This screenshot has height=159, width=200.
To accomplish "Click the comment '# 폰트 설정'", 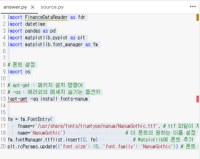I will (21, 65).
